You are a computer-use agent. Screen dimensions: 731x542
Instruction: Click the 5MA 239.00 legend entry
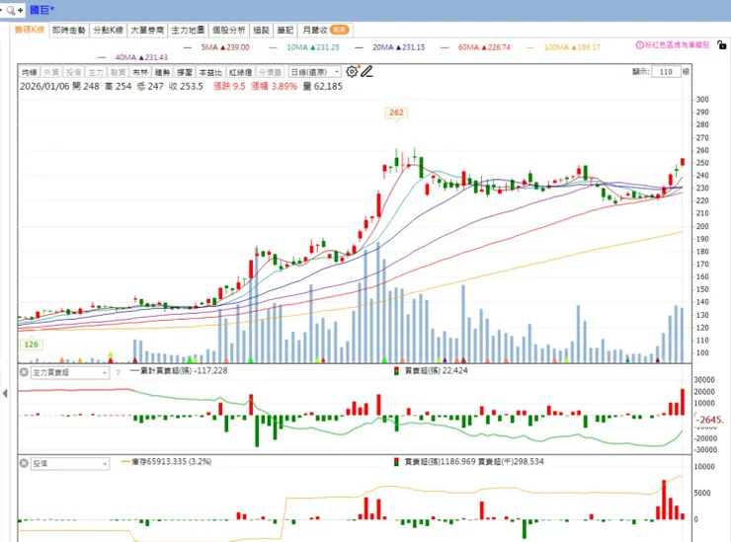pyautogui.click(x=216, y=47)
